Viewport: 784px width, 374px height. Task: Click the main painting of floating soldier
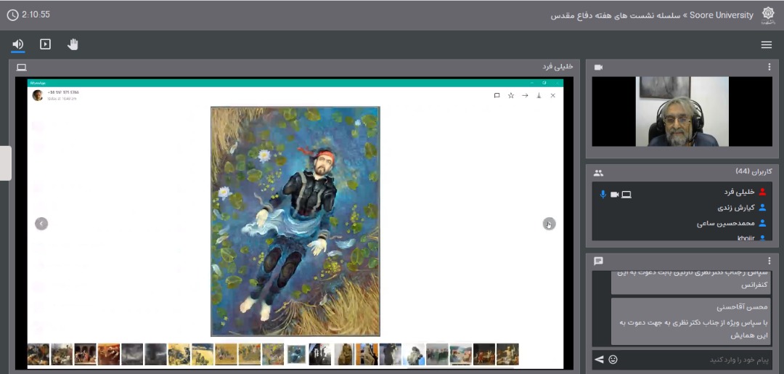point(295,221)
